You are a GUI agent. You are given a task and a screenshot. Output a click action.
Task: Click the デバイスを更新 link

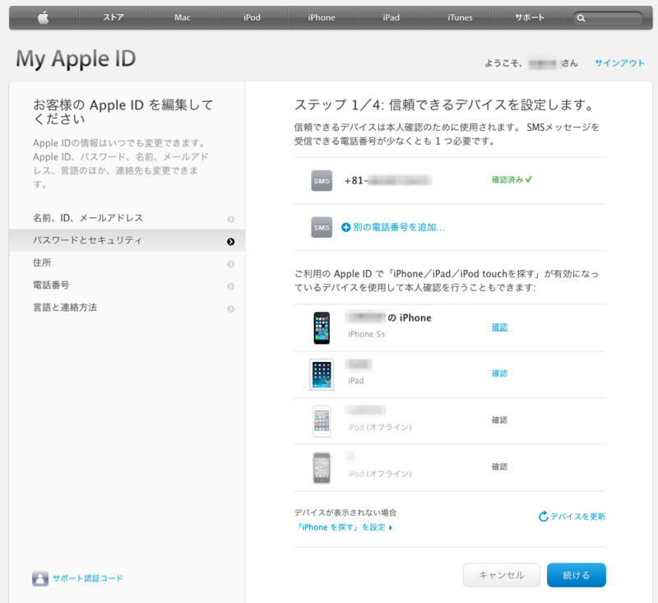[x=577, y=517]
